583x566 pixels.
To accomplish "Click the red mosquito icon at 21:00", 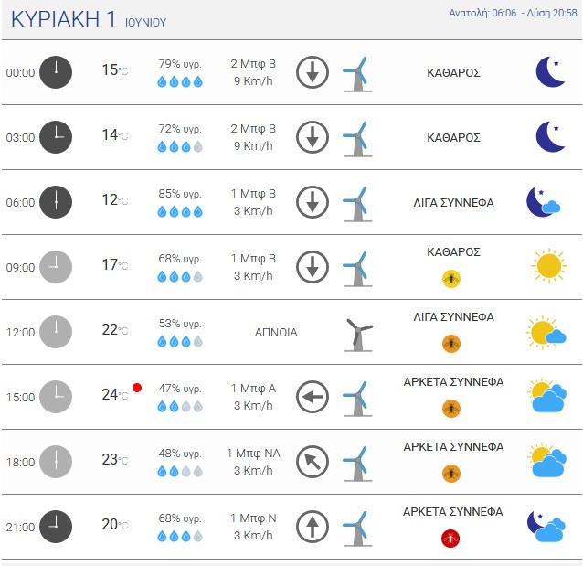I will 450,538.
